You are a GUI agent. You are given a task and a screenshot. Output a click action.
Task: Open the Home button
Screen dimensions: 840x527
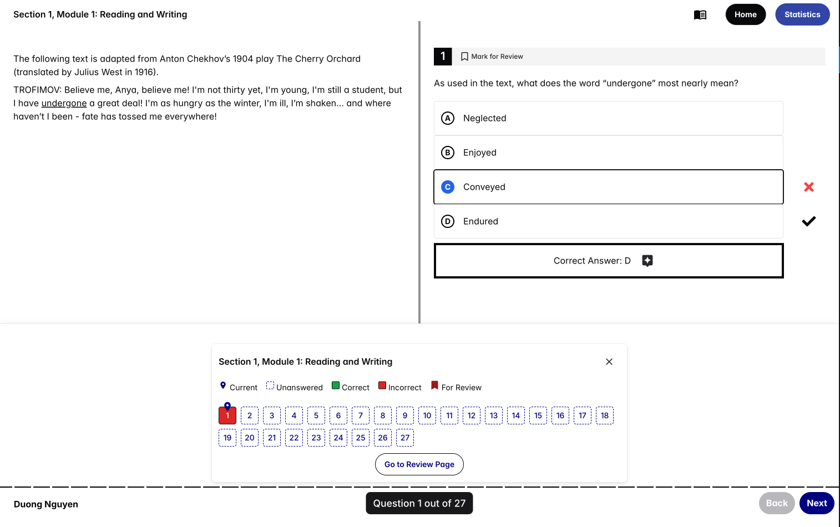(746, 14)
